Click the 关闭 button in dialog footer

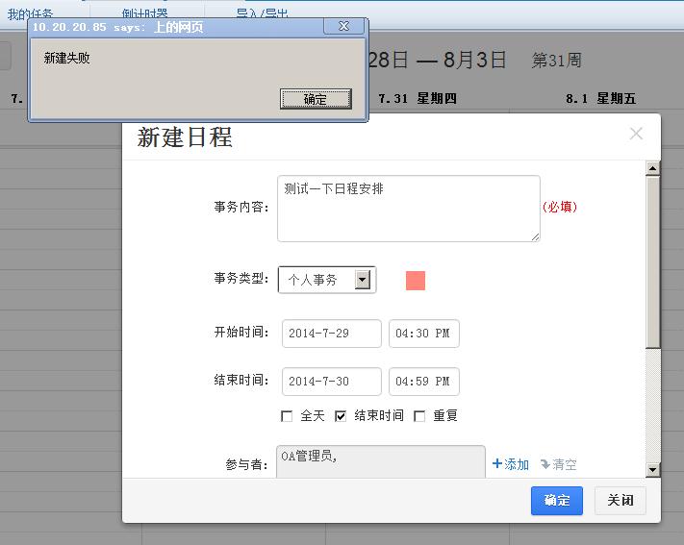620,501
